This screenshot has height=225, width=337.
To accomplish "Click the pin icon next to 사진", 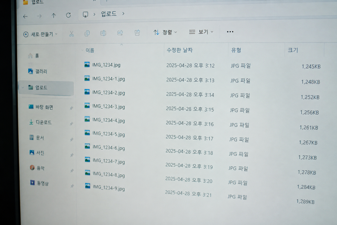I will coord(72,155).
